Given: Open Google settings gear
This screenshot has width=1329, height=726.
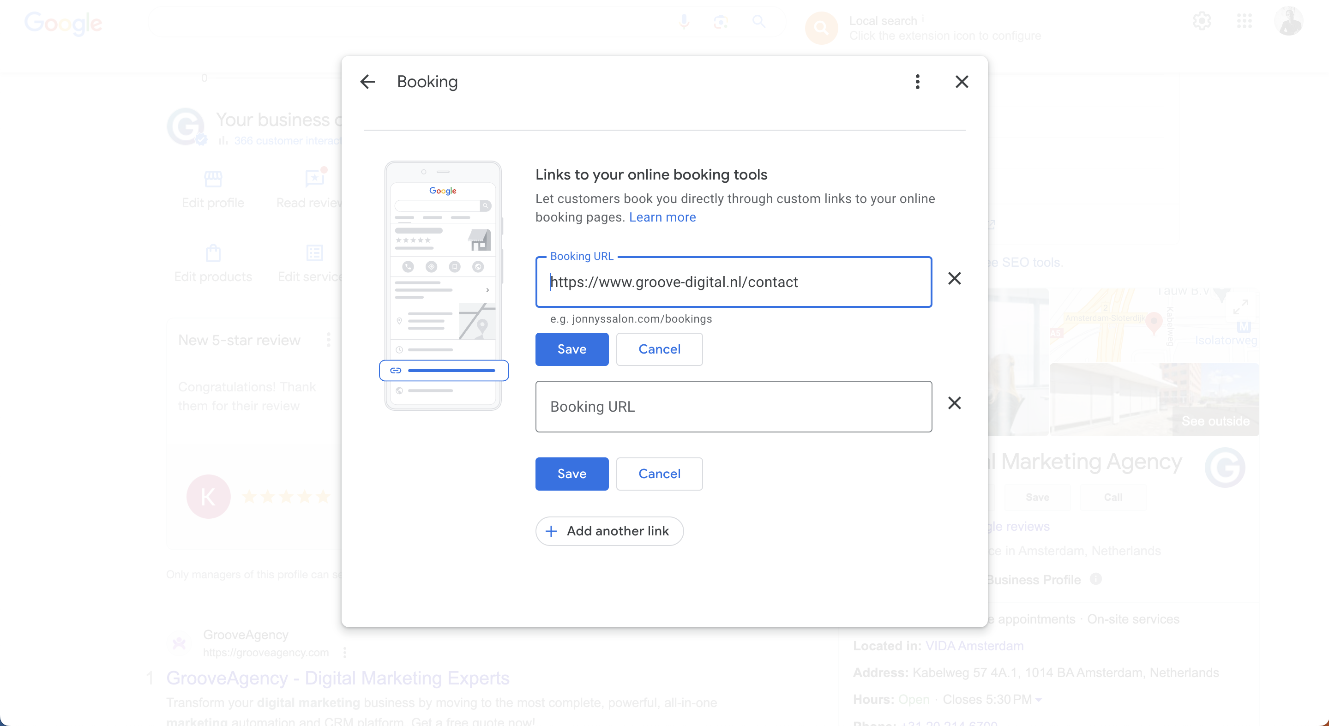Looking at the screenshot, I should (1202, 21).
